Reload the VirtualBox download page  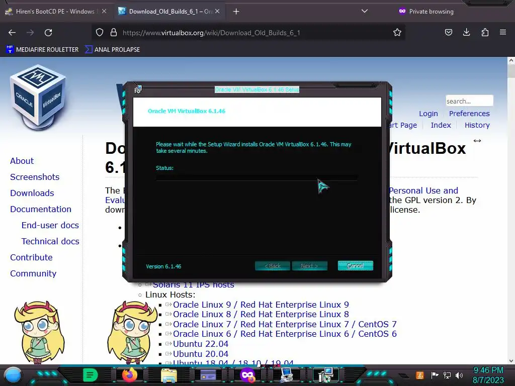pos(48,33)
